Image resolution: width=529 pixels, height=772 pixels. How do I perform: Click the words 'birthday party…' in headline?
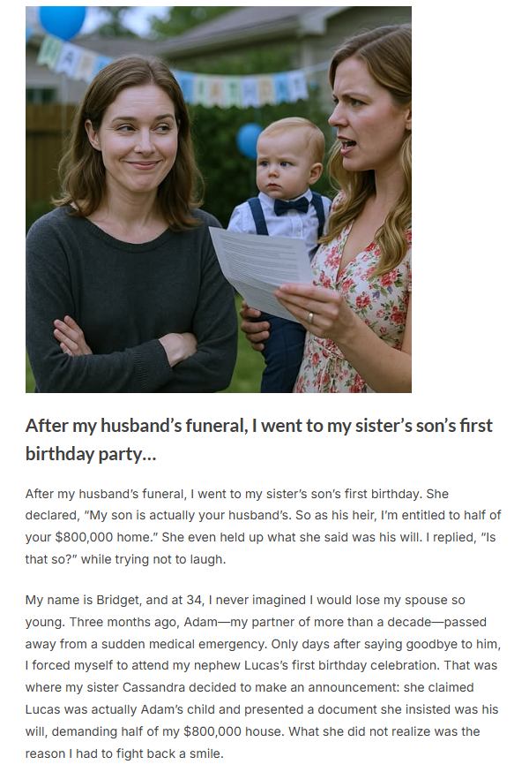91,453
